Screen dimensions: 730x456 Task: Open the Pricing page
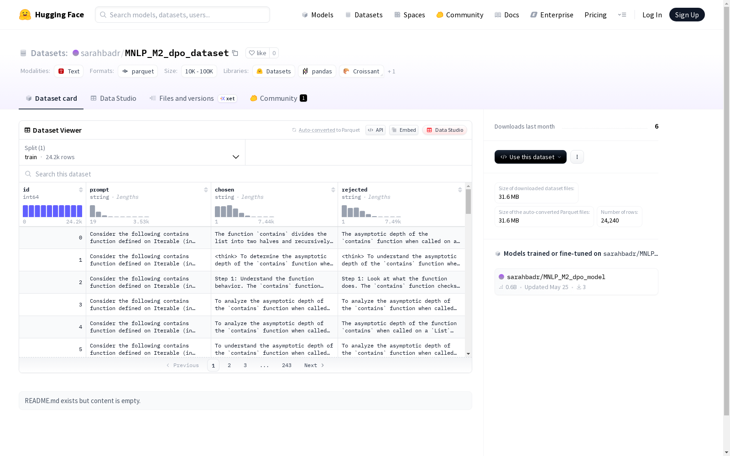pos(595,15)
